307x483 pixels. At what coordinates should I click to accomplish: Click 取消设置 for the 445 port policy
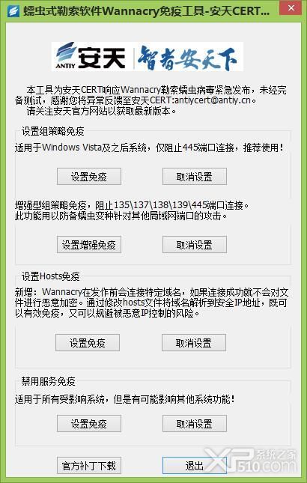[x=195, y=176]
